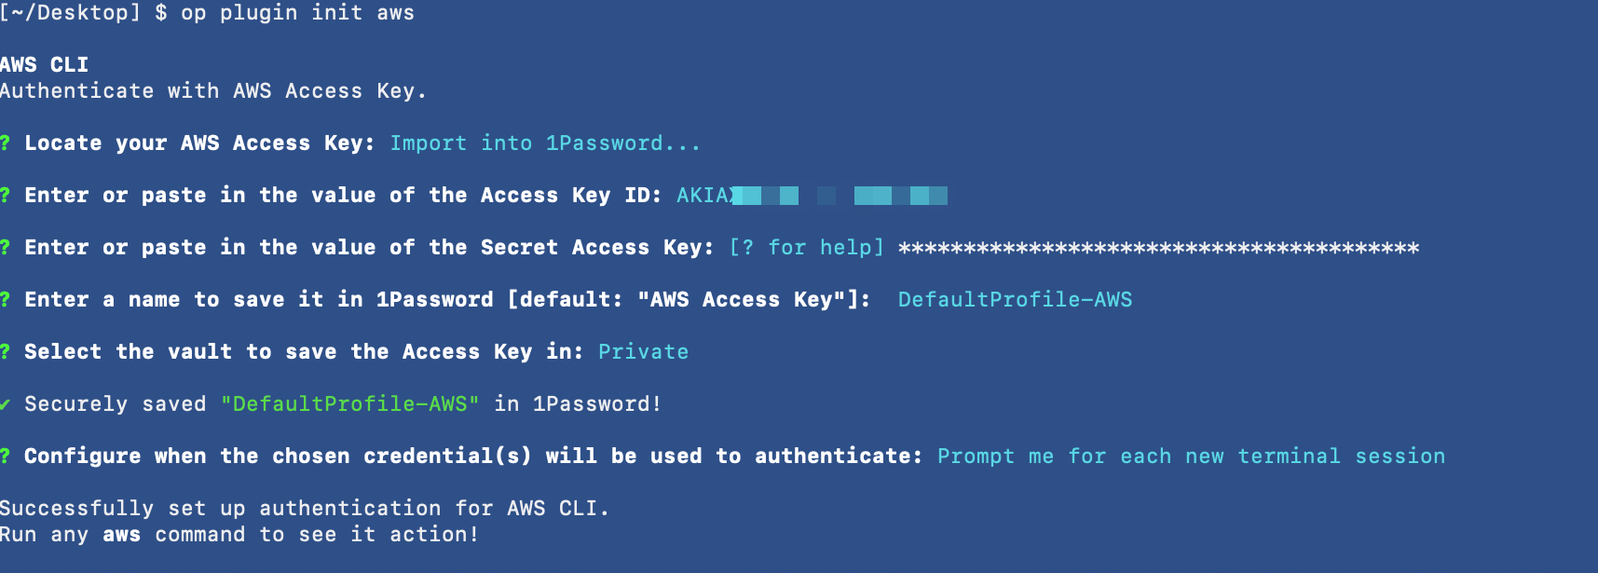Click the "Successfully set up authentication" message
Image resolution: width=1598 pixels, height=573 pixels.
click(304, 509)
